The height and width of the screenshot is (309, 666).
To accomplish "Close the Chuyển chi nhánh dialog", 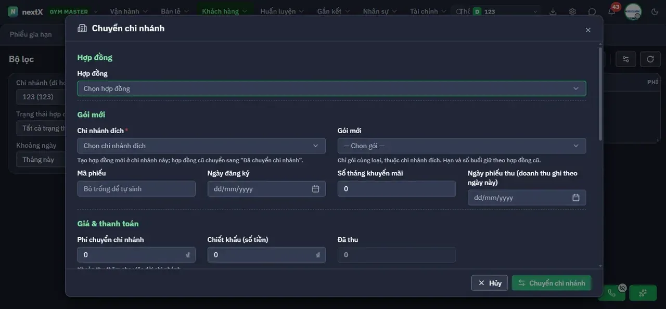I will tap(588, 30).
